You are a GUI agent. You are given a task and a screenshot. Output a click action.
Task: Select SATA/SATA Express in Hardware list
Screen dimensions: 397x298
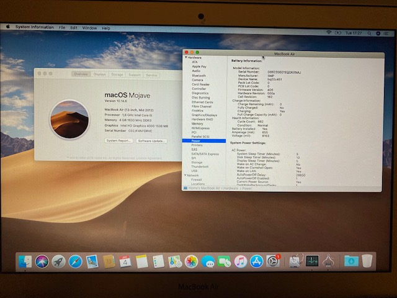(x=205, y=154)
